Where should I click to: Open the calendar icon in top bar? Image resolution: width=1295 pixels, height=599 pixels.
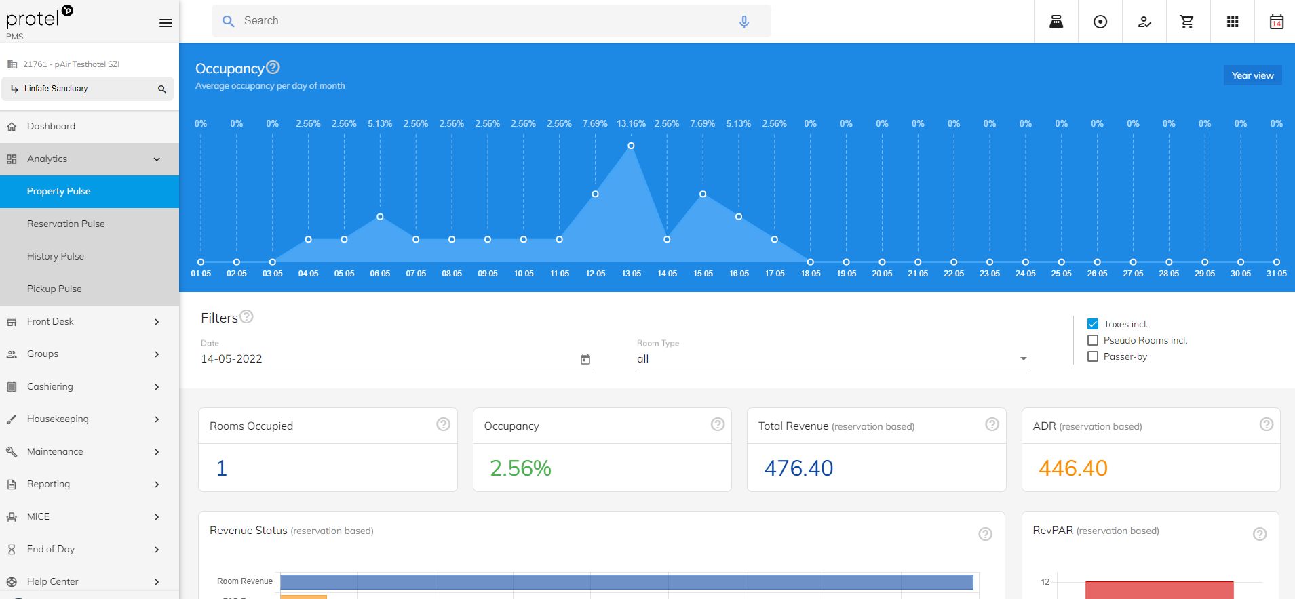coord(1277,22)
